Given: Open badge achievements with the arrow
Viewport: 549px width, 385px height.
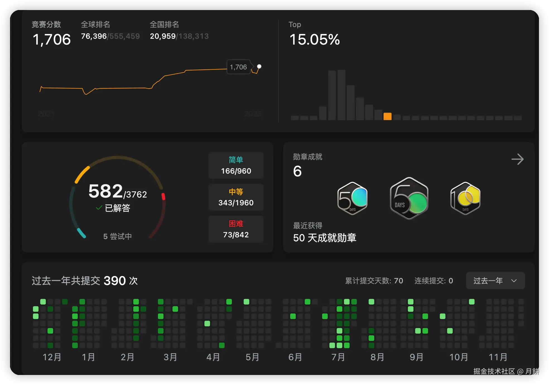Looking at the screenshot, I should [x=517, y=159].
